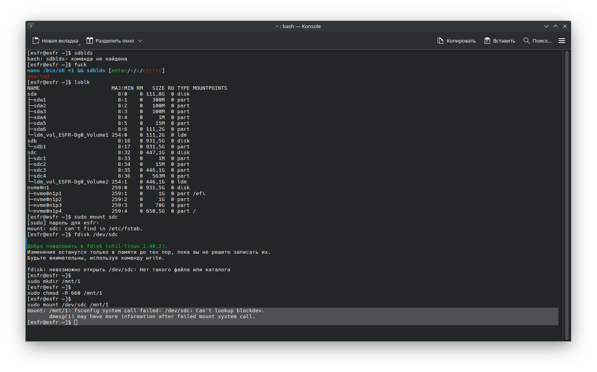Click the Разделить окно split view icon
The height and width of the screenshot is (372, 597).
90,41
